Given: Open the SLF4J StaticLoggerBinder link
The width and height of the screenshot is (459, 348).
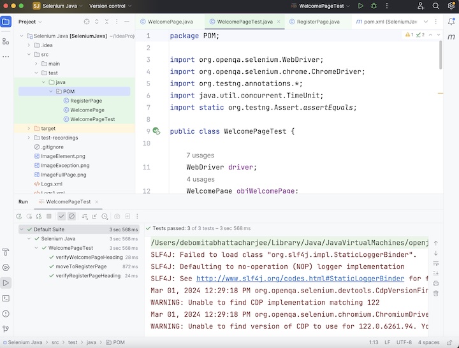Looking at the screenshot, I should [300, 279].
